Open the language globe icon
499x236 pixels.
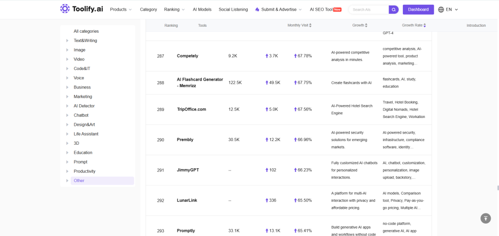pos(441,10)
